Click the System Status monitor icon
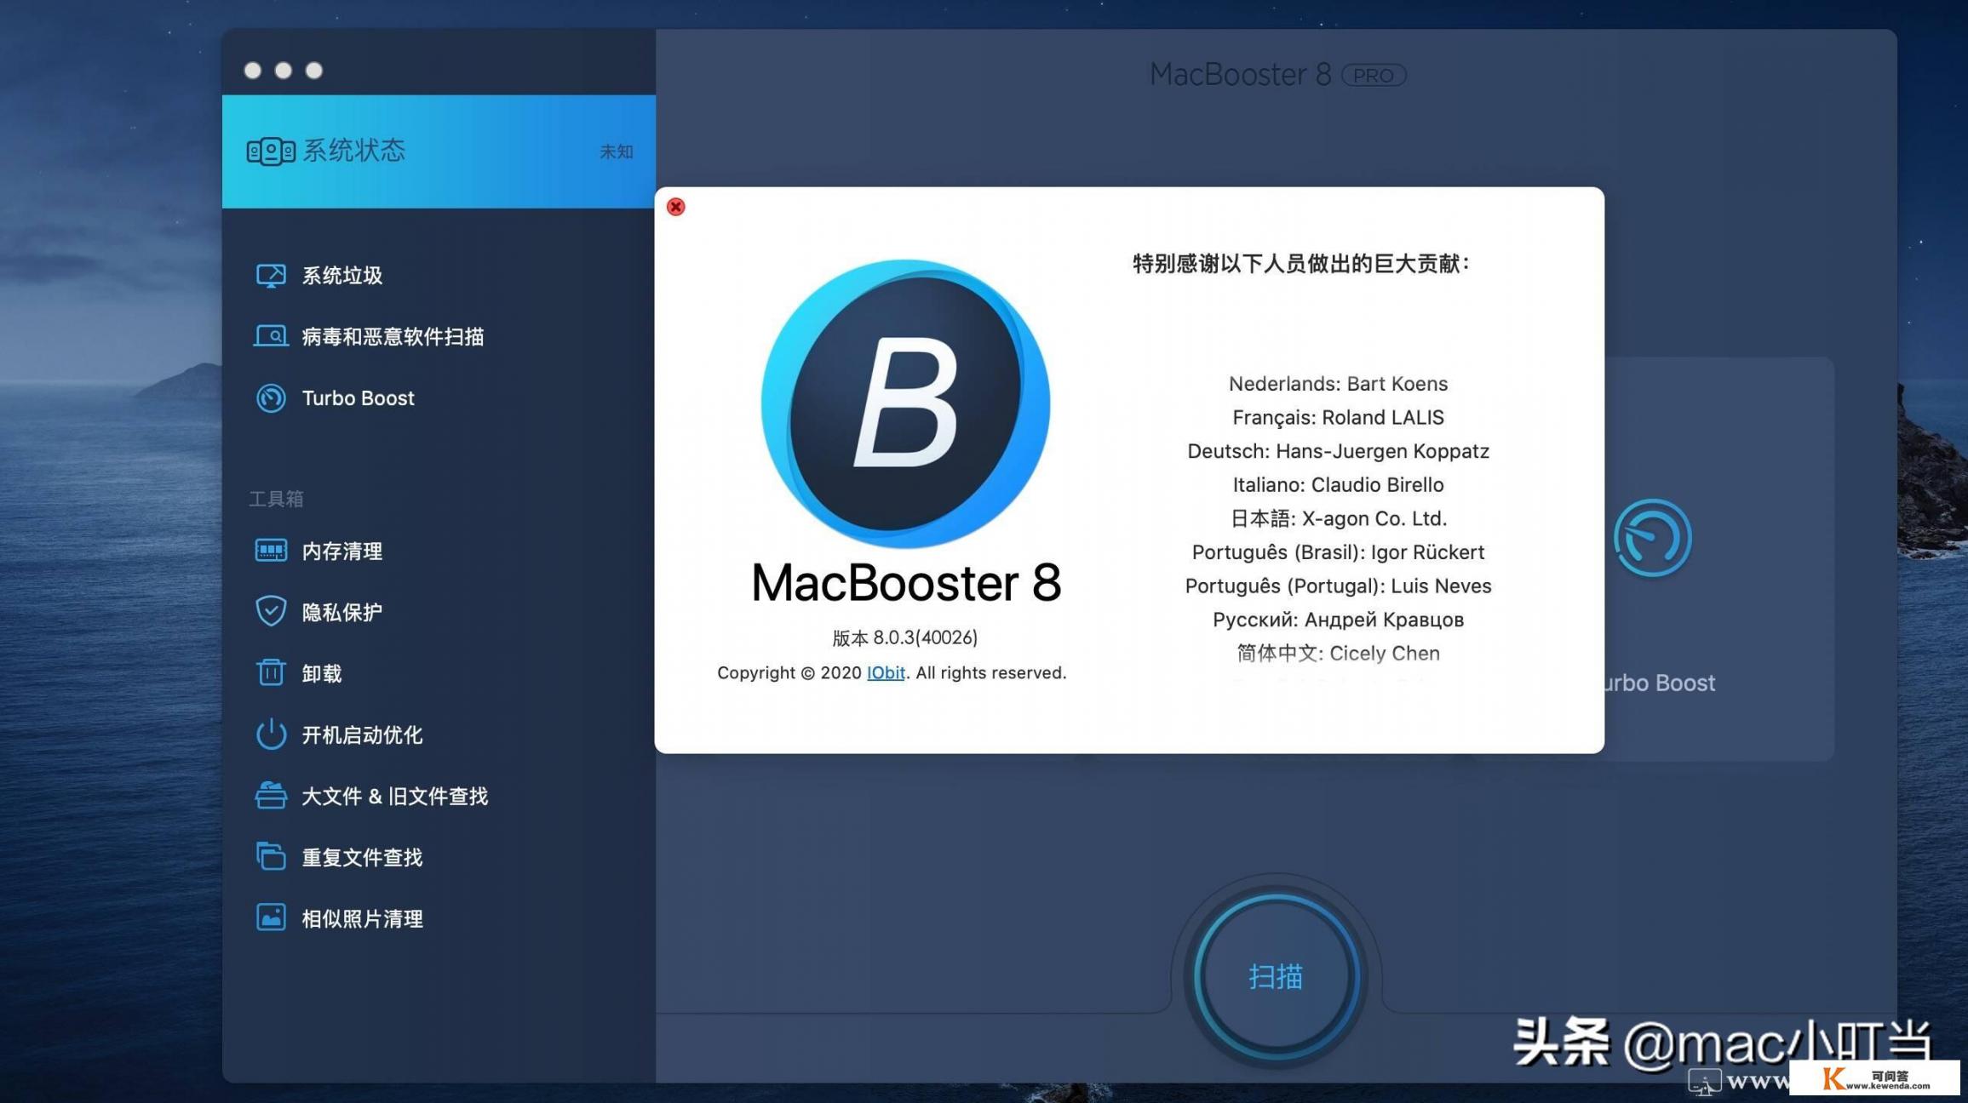Screen dimensions: 1968x1103 pos(271,151)
